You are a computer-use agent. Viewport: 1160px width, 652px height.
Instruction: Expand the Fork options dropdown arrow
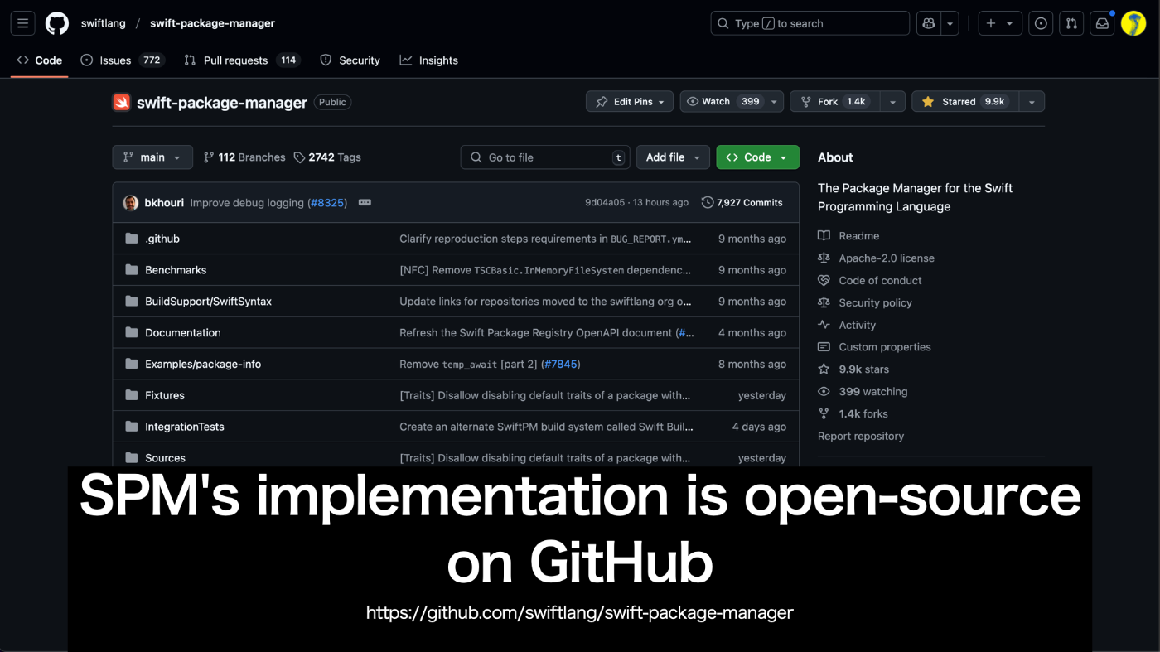[x=892, y=102]
